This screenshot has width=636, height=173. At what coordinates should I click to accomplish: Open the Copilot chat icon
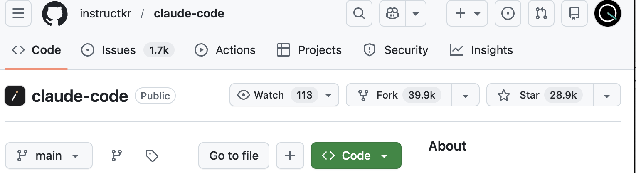392,13
